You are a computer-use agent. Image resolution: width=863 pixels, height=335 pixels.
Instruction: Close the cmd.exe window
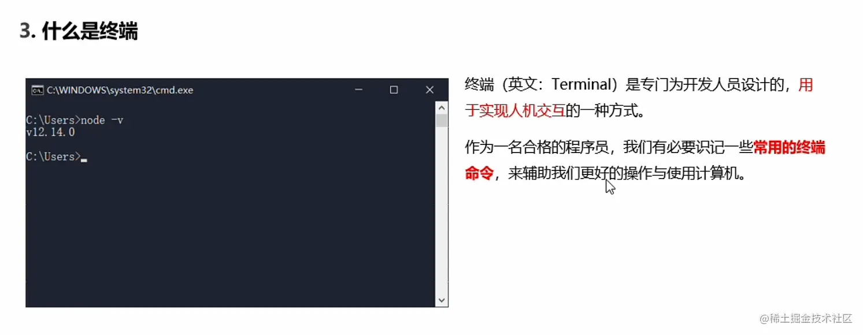pos(429,90)
